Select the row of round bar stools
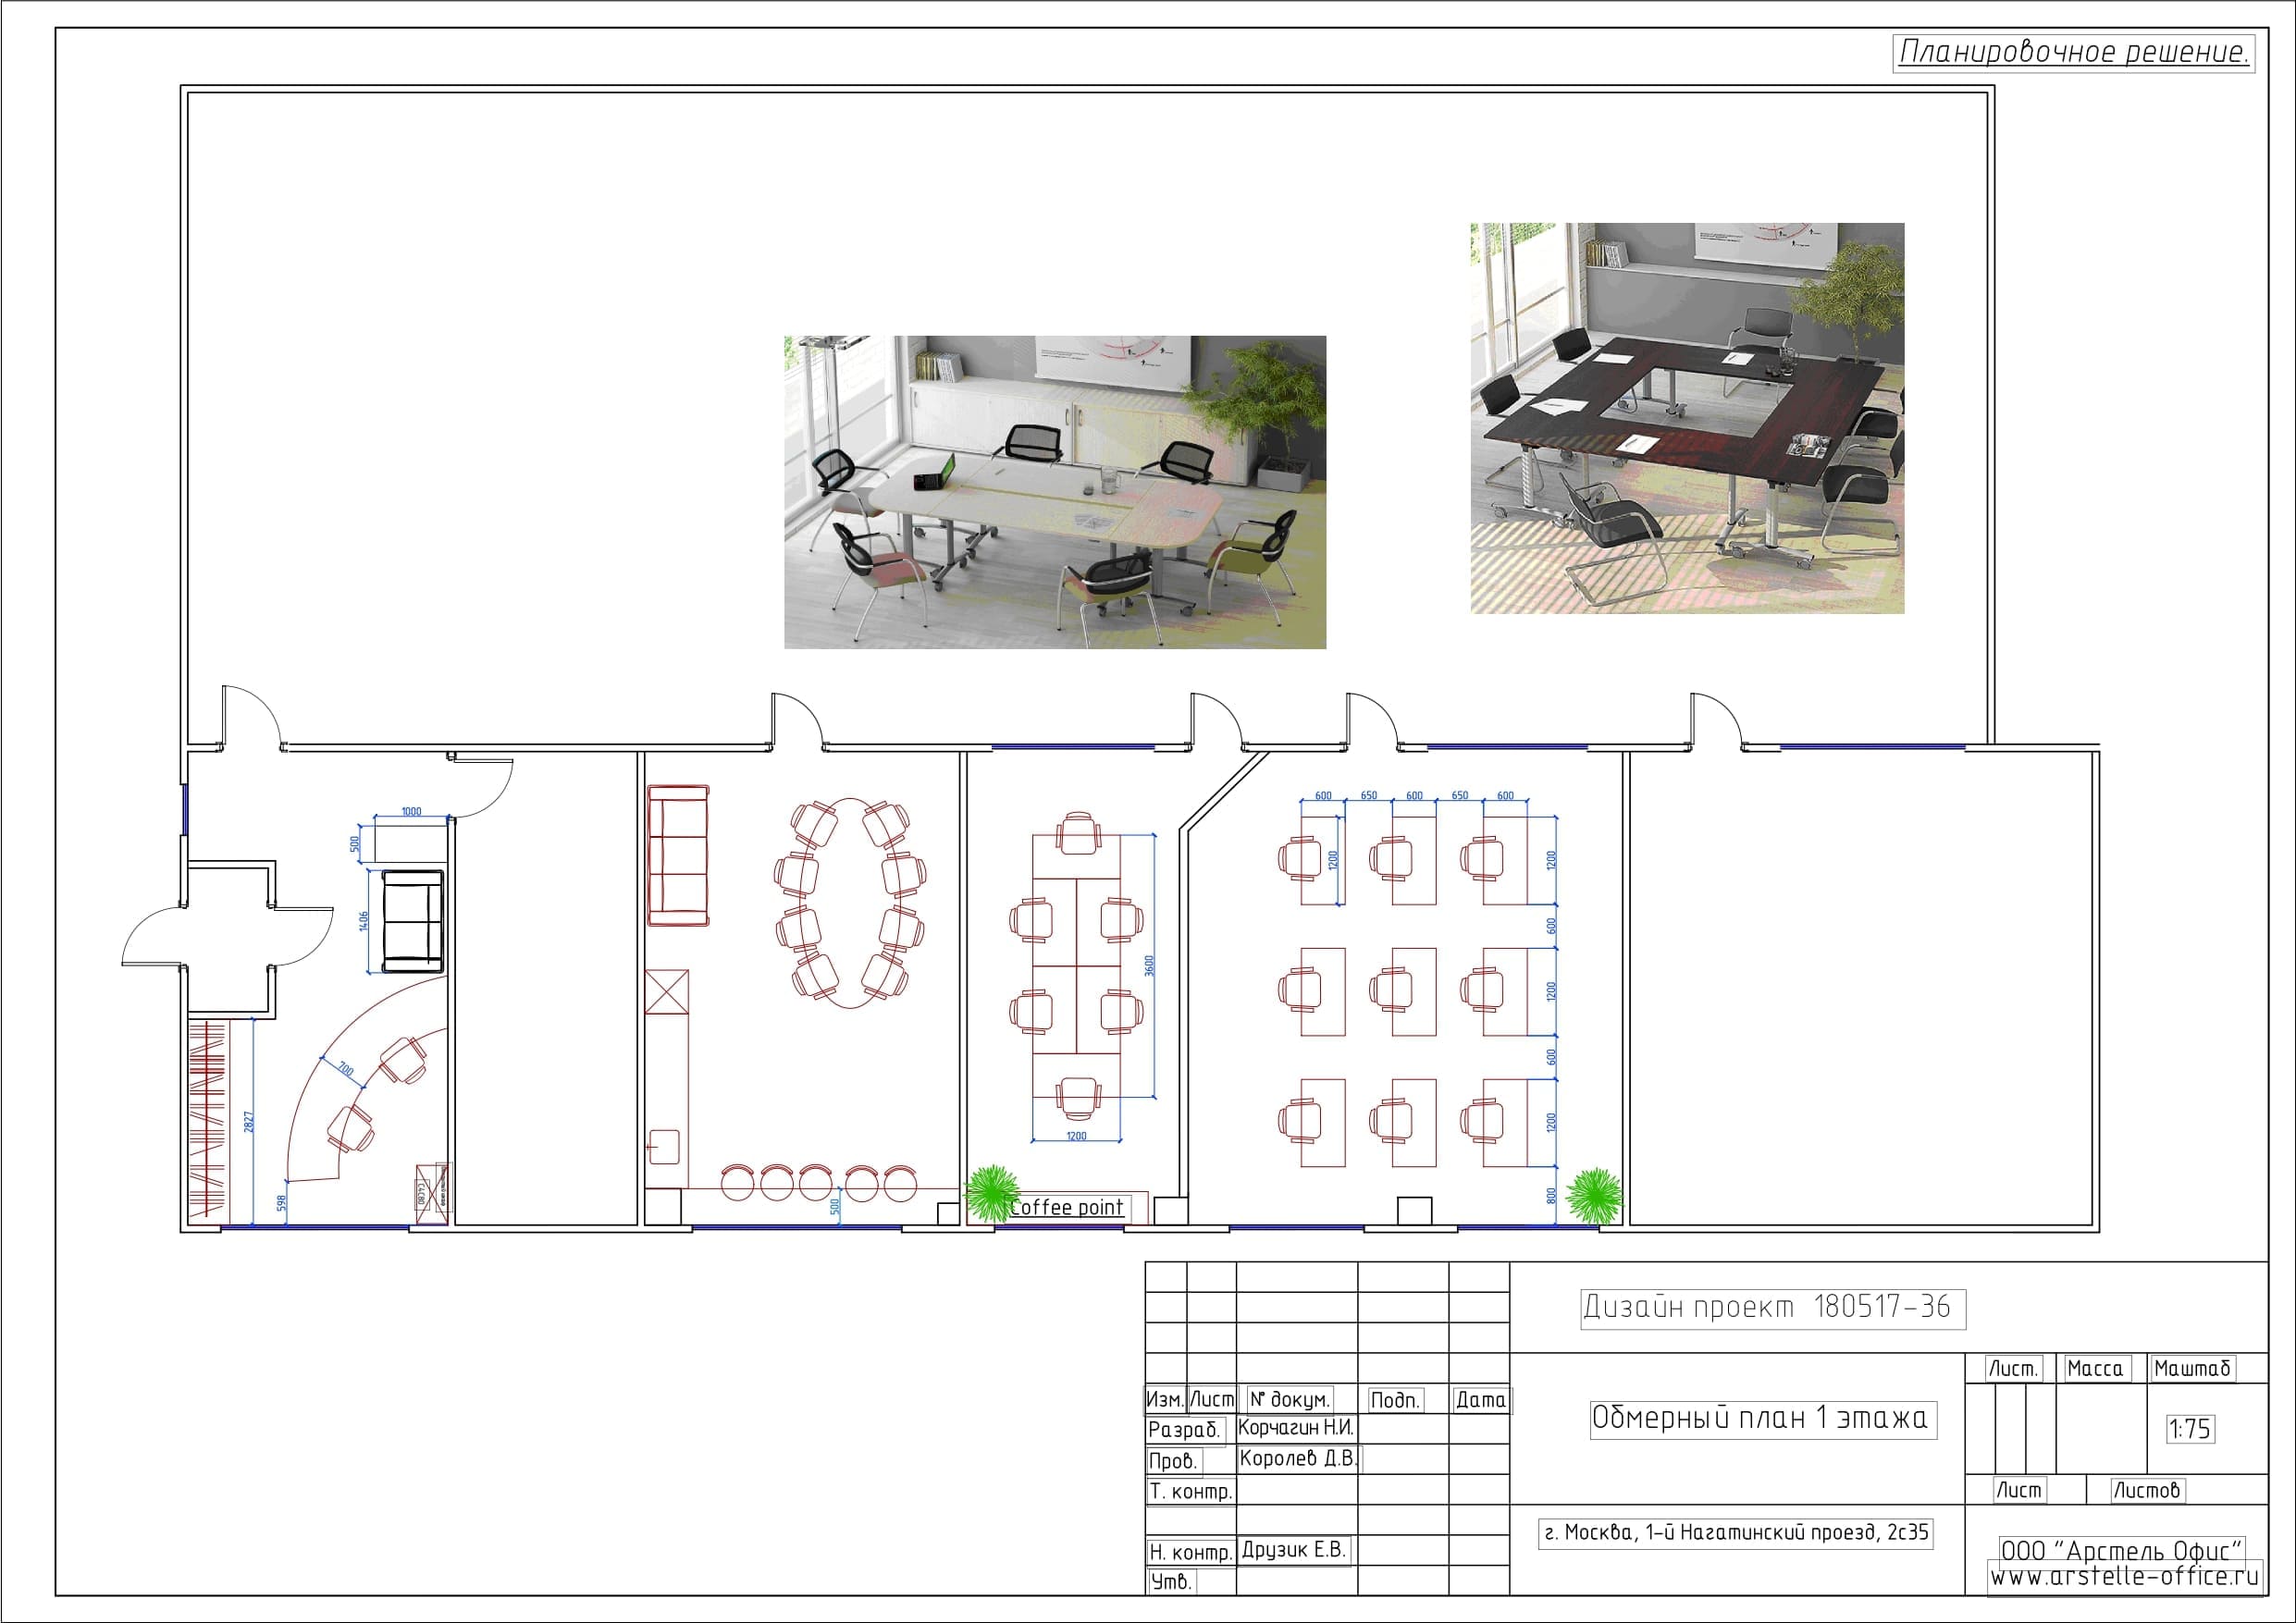This screenshot has width=2296, height=1623. click(x=817, y=1183)
